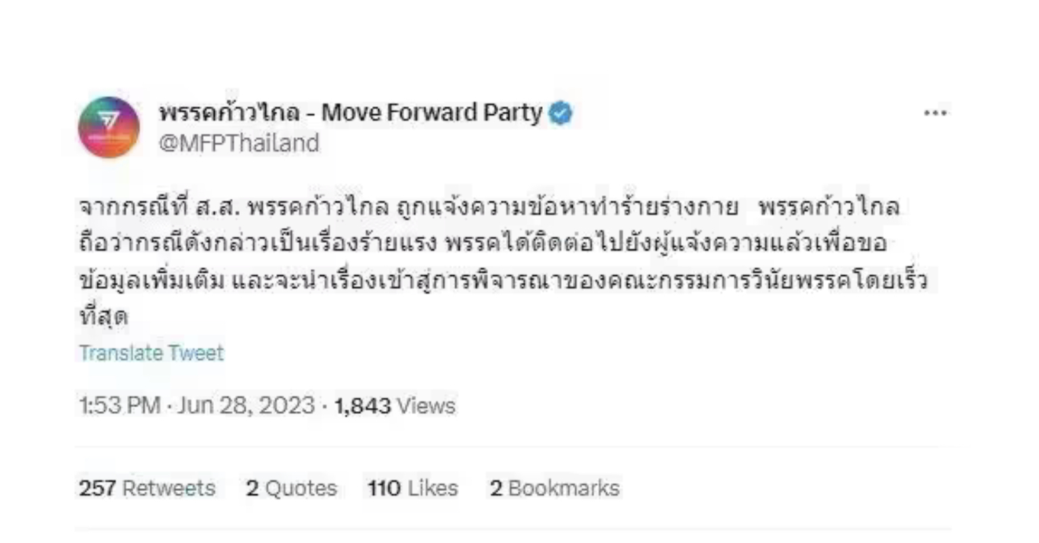
Task: View the 1,843 Views count
Action: [x=395, y=406]
